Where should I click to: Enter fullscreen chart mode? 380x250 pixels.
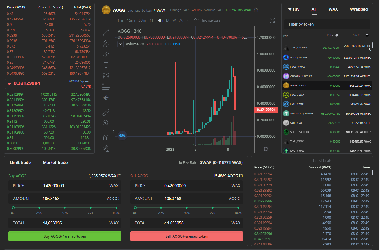click(x=272, y=20)
